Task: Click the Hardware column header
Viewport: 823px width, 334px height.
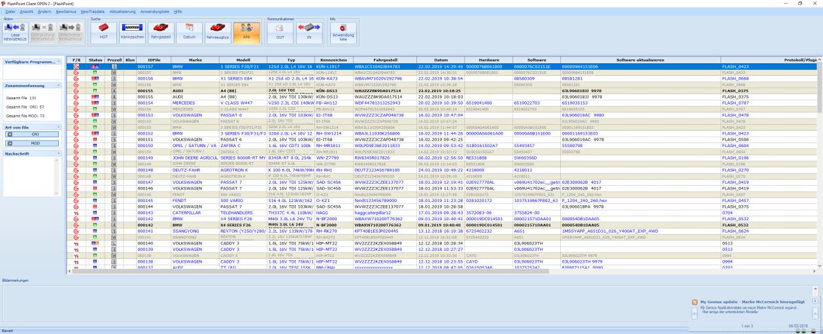Action: [488, 59]
